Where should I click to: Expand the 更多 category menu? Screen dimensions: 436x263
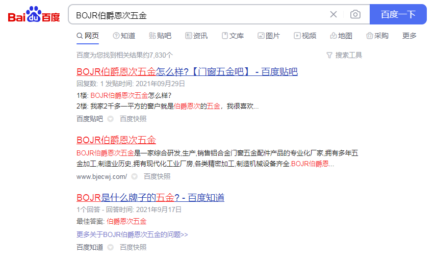point(409,36)
